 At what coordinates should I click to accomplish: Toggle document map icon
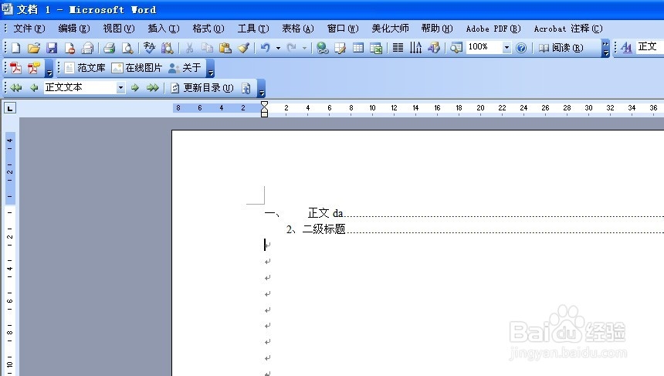click(456, 47)
